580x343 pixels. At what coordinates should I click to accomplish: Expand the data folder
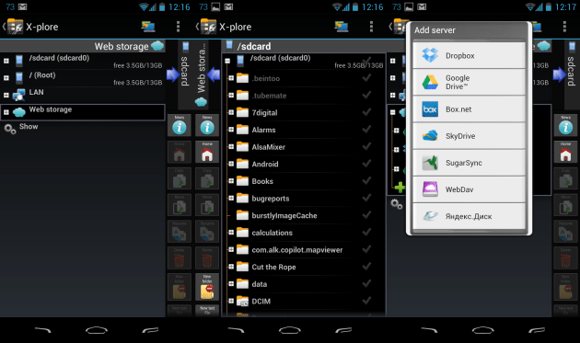[231, 284]
